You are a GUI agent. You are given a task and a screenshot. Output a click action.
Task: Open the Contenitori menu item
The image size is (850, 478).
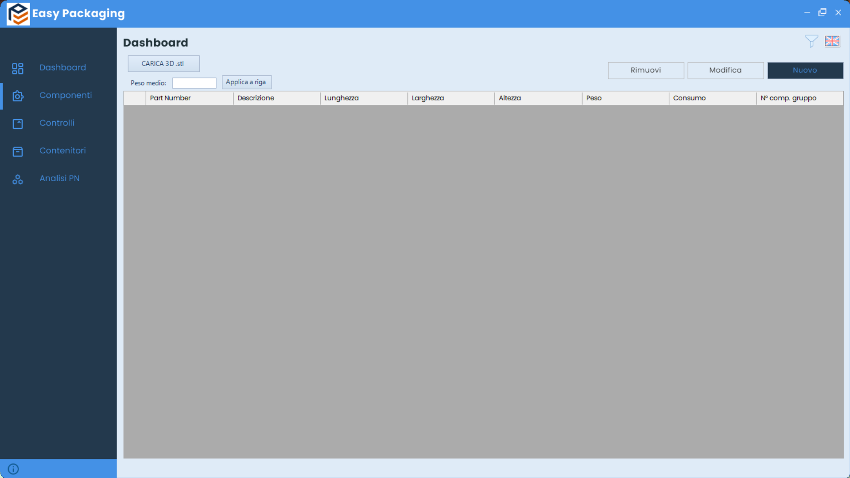pyautogui.click(x=62, y=151)
